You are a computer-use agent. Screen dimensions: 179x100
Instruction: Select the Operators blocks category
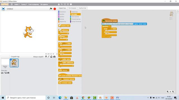[x=76, y=19]
